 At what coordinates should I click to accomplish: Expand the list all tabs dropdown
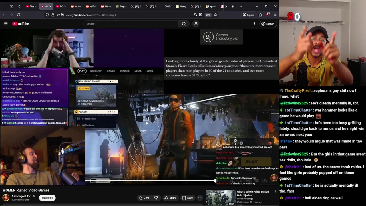pos(241,6)
